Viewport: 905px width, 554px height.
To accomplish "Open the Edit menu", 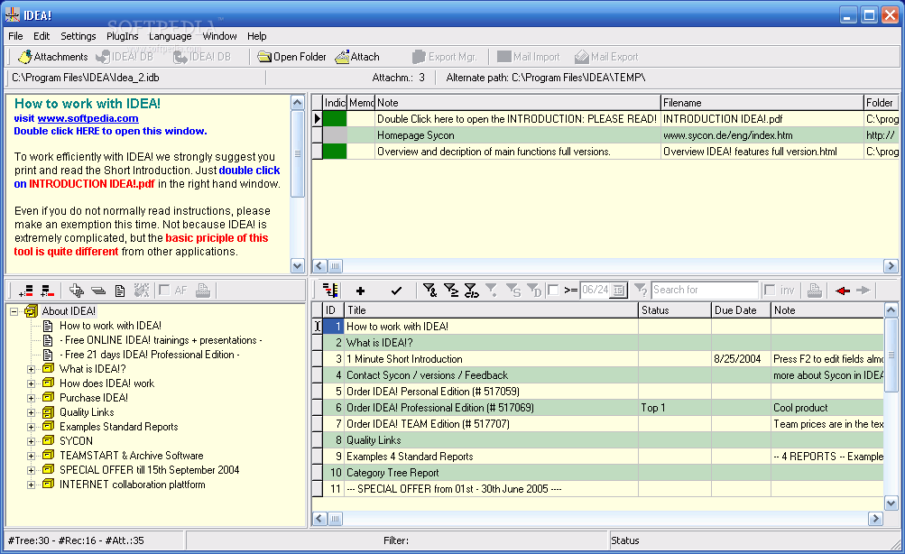I will coord(42,36).
